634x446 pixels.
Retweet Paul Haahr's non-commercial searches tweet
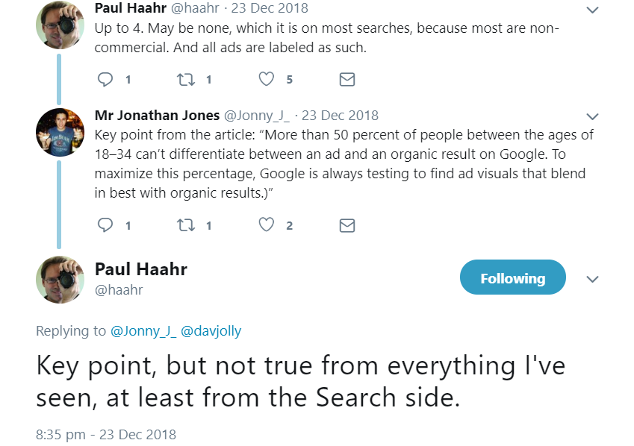pyautogui.click(x=184, y=79)
